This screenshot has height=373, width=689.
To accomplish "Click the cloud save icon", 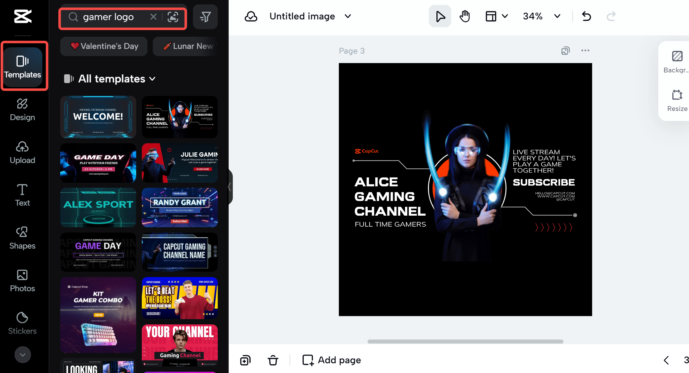I will coord(251,16).
